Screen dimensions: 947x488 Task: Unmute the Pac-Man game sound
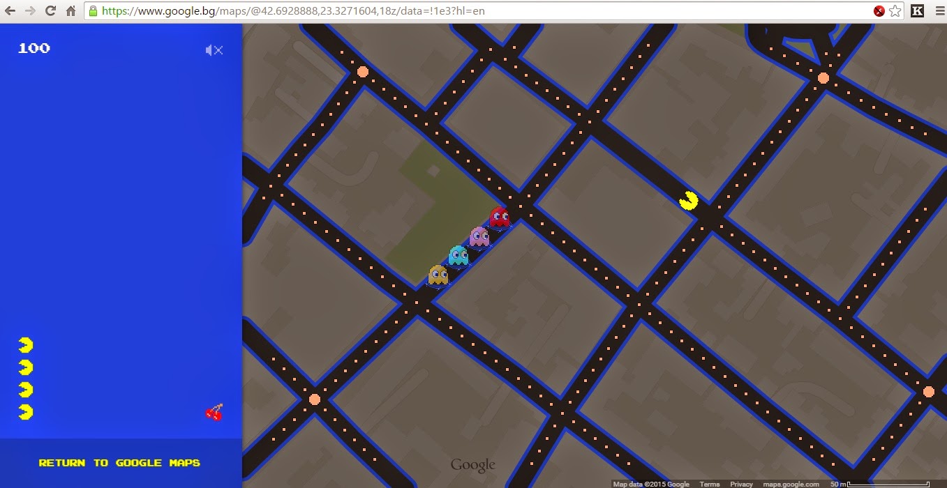click(x=214, y=49)
